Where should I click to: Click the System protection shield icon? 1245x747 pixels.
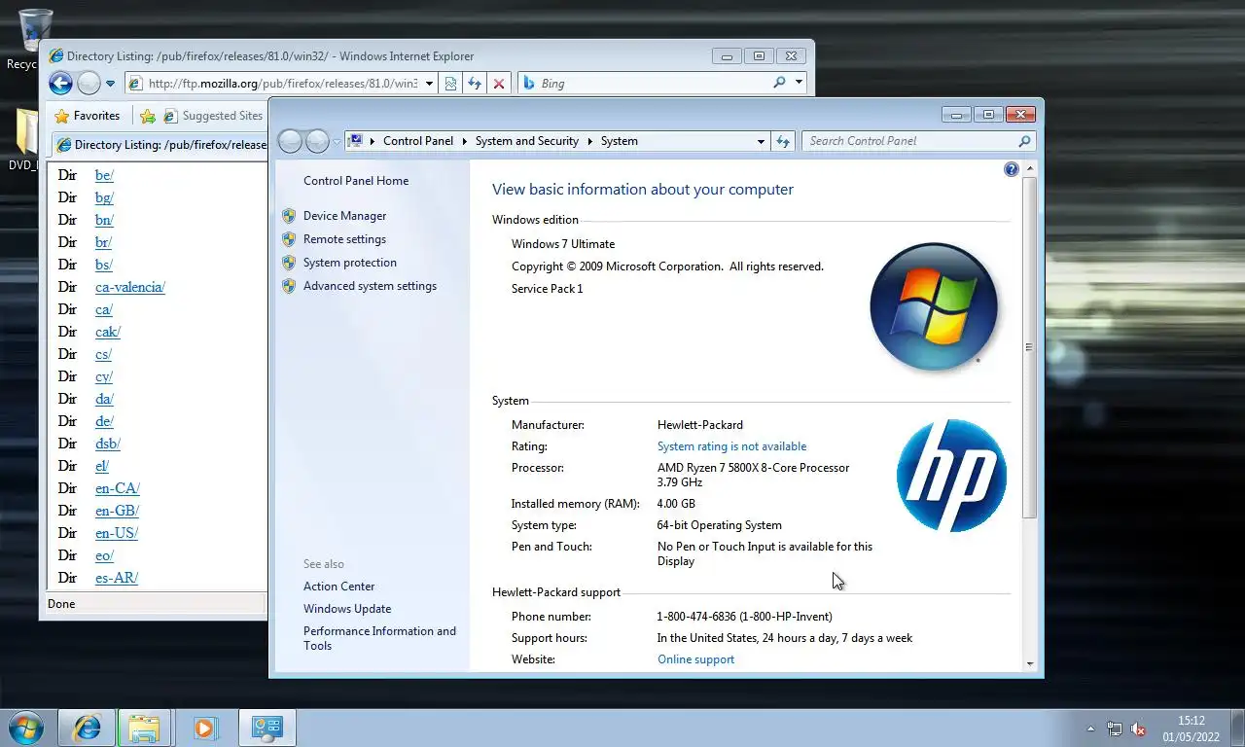(x=289, y=263)
